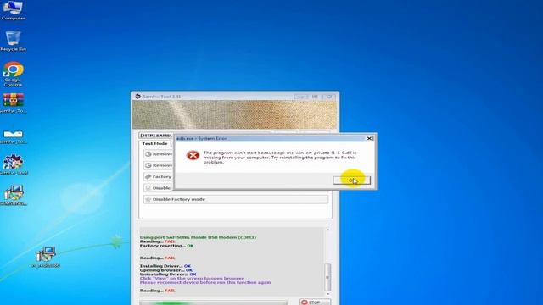Launch Google Chrome from desktop
Viewport: 543px width, 305px height.
13,74
